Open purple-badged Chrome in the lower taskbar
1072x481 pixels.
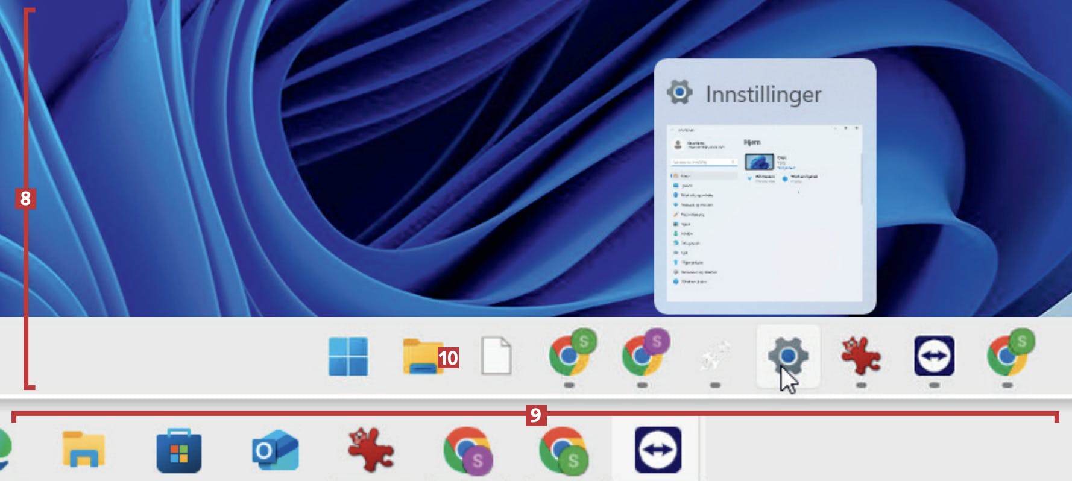pos(467,450)
